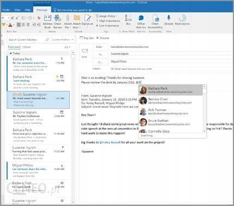Click the Send envelope icon
The height and width of the screenshot is (206, 234).
[x=85, y=51]
